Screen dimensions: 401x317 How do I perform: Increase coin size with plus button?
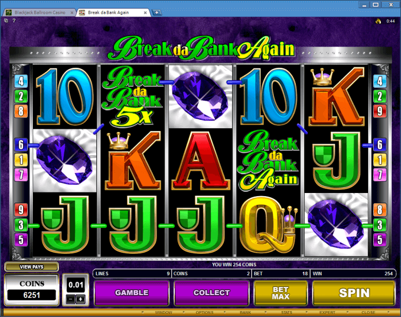click(81, 299)
